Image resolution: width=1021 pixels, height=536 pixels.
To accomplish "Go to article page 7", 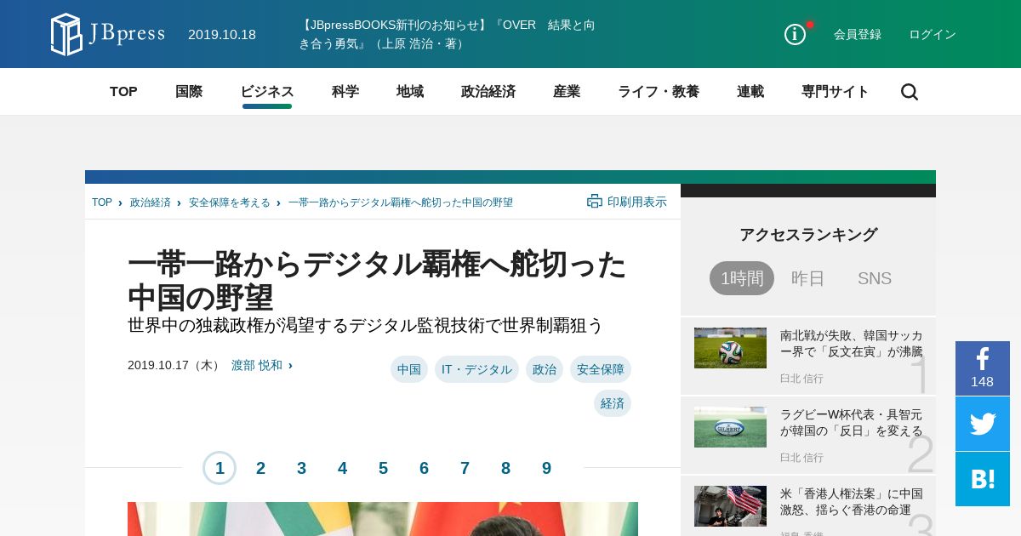I will click(465, 468).
